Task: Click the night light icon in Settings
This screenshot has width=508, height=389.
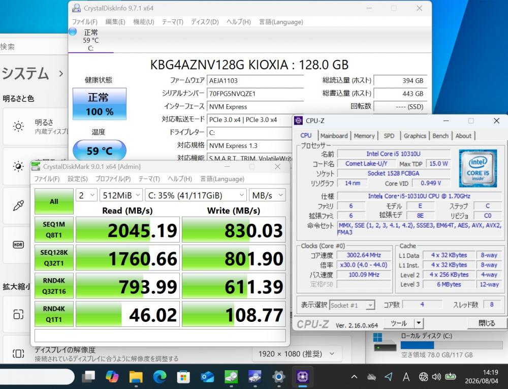Action: pyautogui.click(x=18, y=166)
